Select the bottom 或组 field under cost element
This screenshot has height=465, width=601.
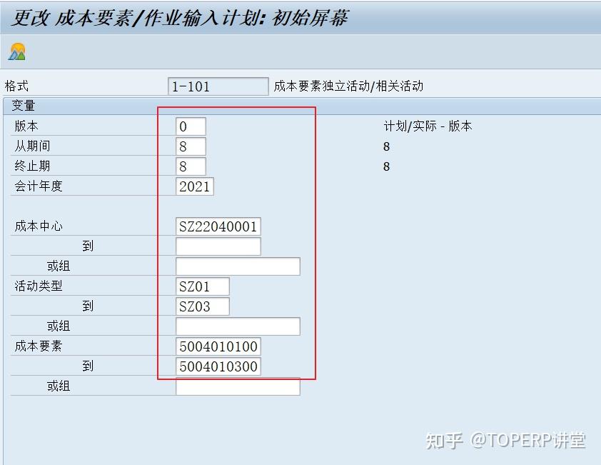tap(237, 386)
